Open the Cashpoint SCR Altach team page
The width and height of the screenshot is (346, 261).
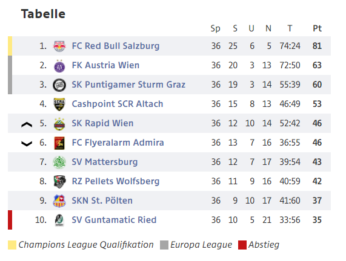[118, 104]
